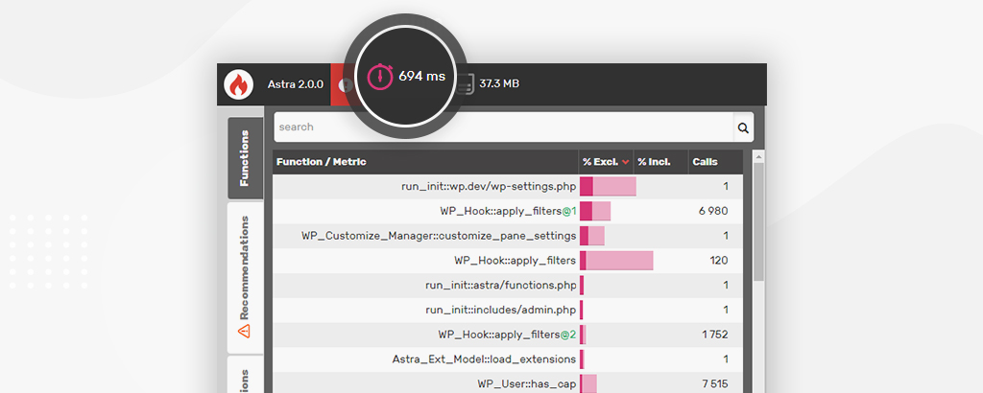Click the WP_User::has_cap percentage bar

click(588, 383)
